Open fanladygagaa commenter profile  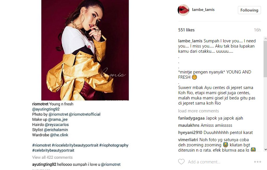pos(191,118)
